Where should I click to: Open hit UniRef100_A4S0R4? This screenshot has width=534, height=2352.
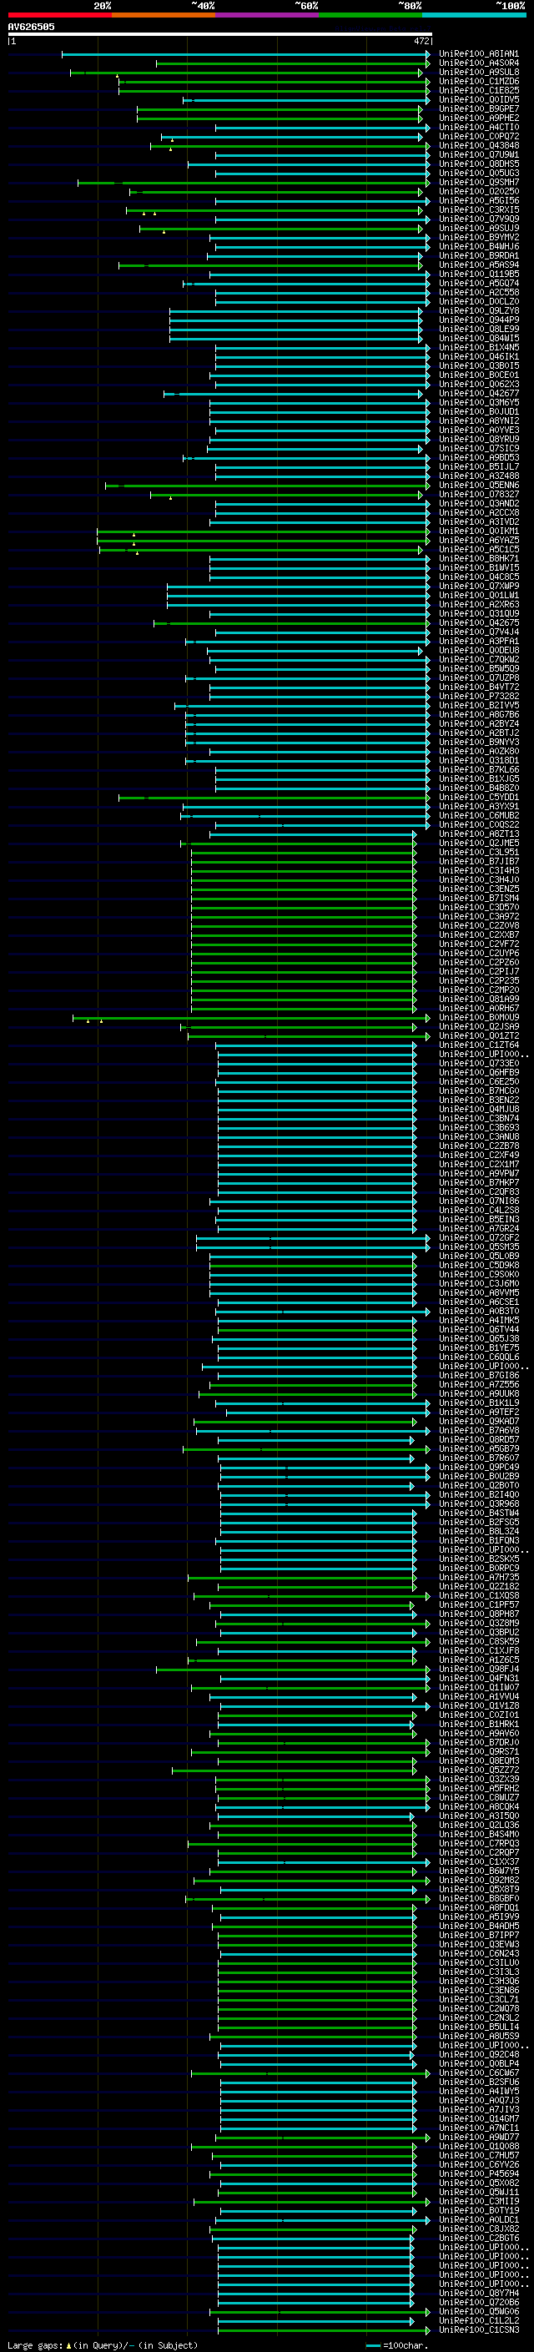coord(478,64)
